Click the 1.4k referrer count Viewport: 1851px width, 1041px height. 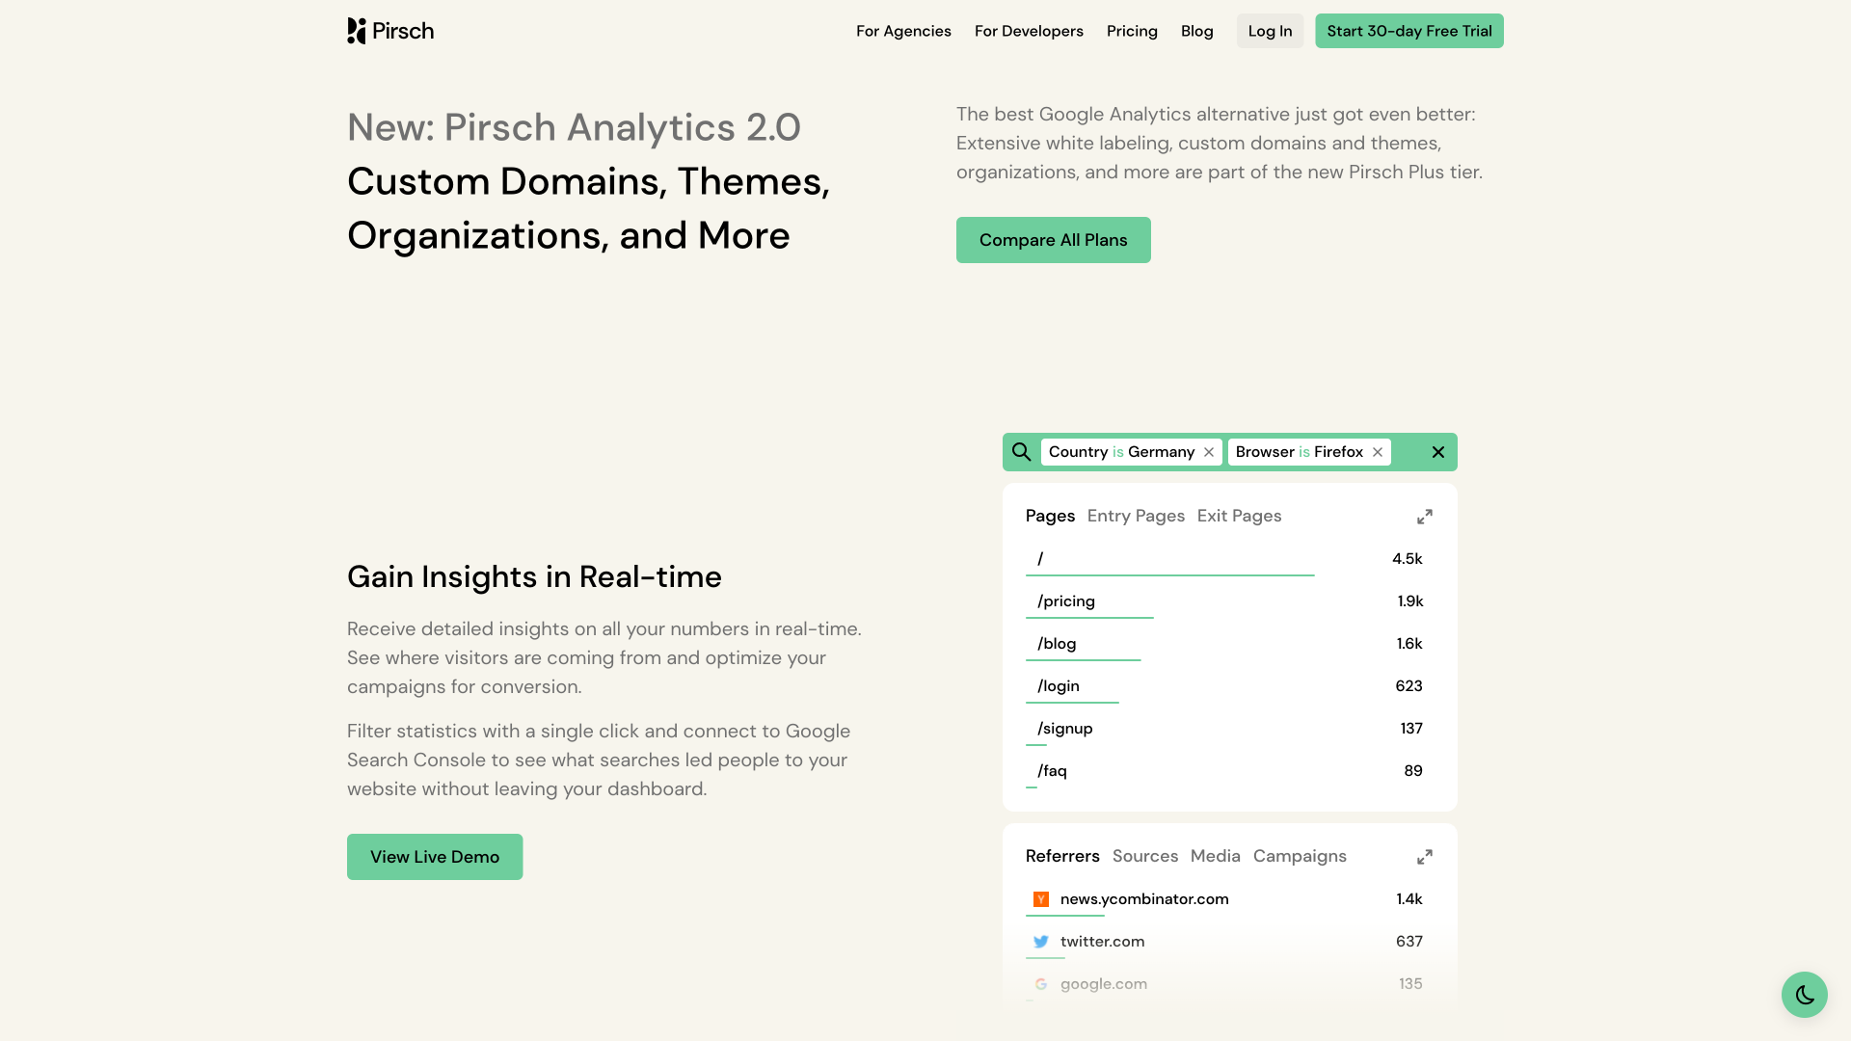1409,899
